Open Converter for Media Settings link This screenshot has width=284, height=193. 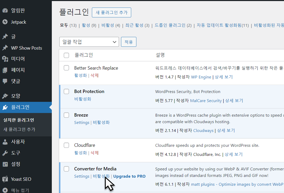[82, 176]
